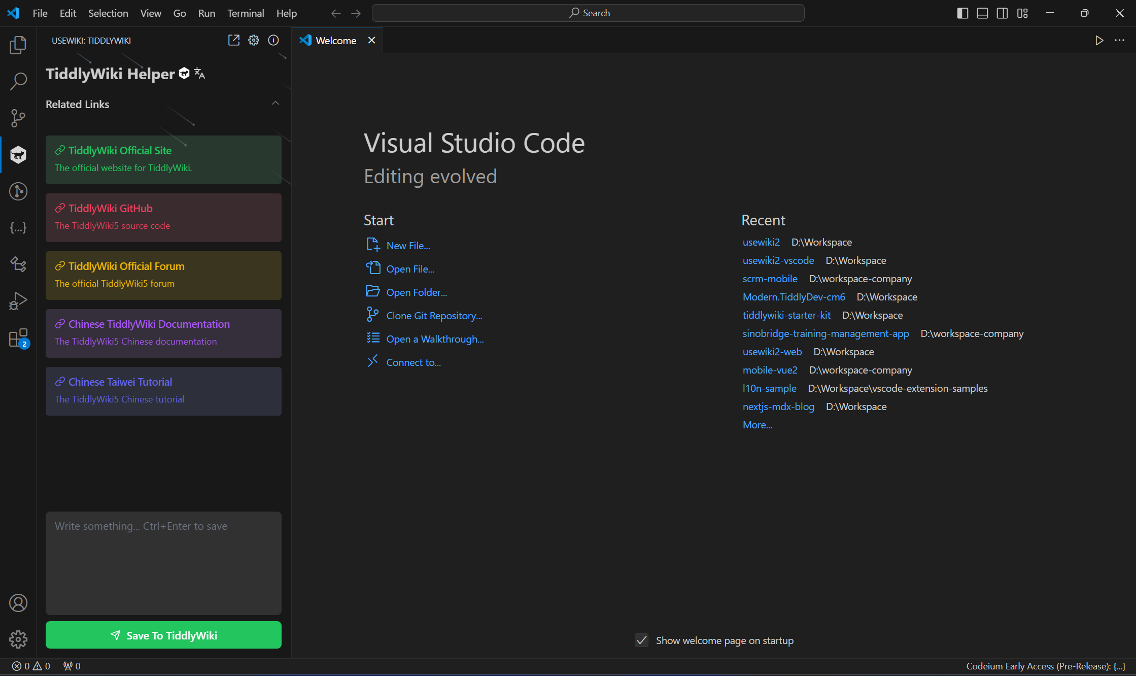1136x676 pixels.
Task: Click More... under Recent list
Action: [x=758, y=425]
